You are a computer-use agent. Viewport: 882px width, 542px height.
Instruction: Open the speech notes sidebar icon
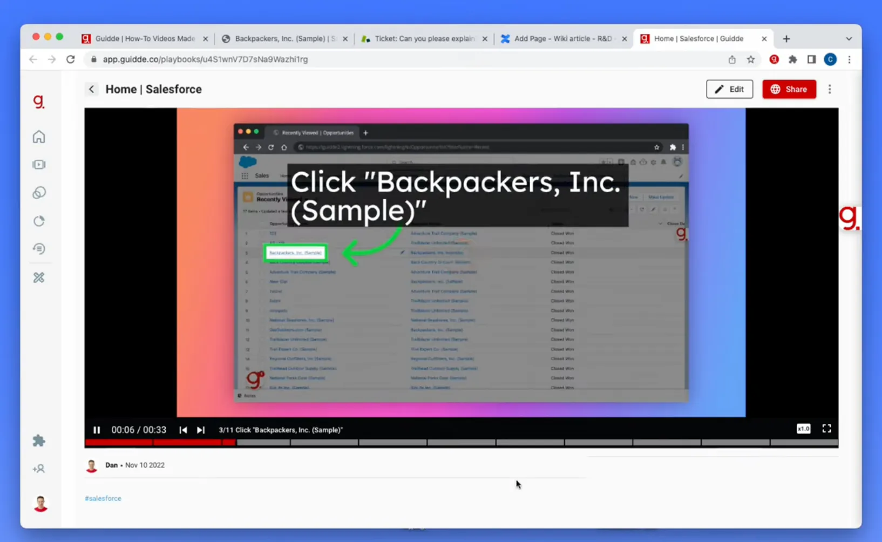(39, 249)
